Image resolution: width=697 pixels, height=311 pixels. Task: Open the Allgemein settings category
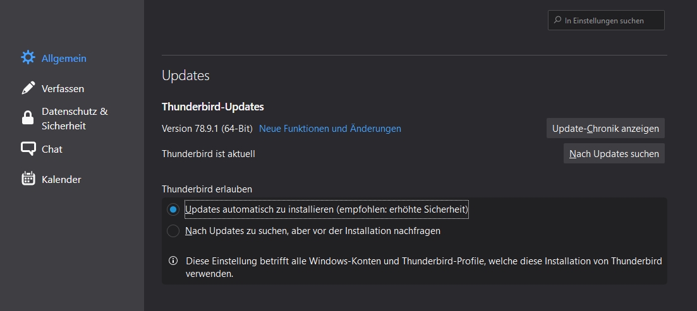[64, 58]
